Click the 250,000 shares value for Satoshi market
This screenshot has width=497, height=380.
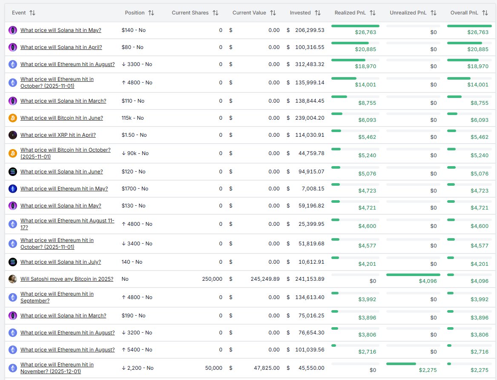[212, 279]
